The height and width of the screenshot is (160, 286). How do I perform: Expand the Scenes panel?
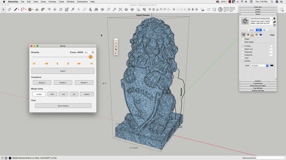258,12
